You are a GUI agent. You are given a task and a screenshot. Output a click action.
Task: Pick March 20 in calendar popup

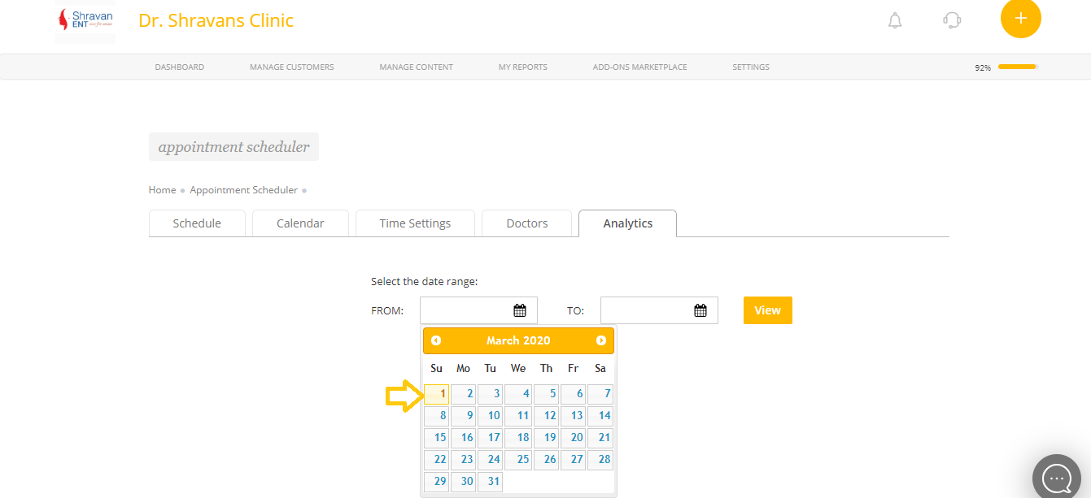point(574,438)
